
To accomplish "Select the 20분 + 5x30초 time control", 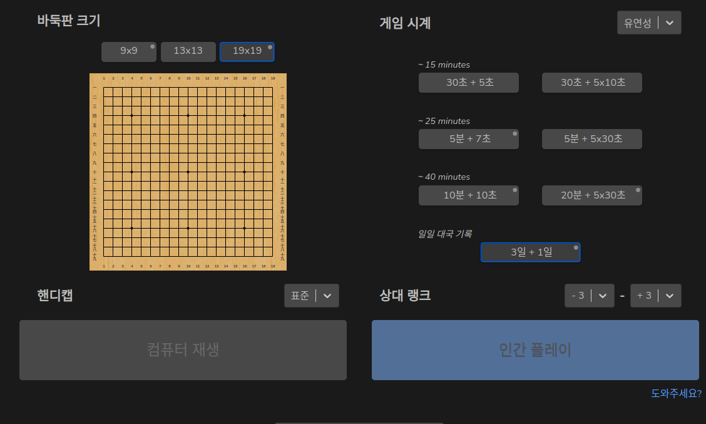I will [591, 195].
